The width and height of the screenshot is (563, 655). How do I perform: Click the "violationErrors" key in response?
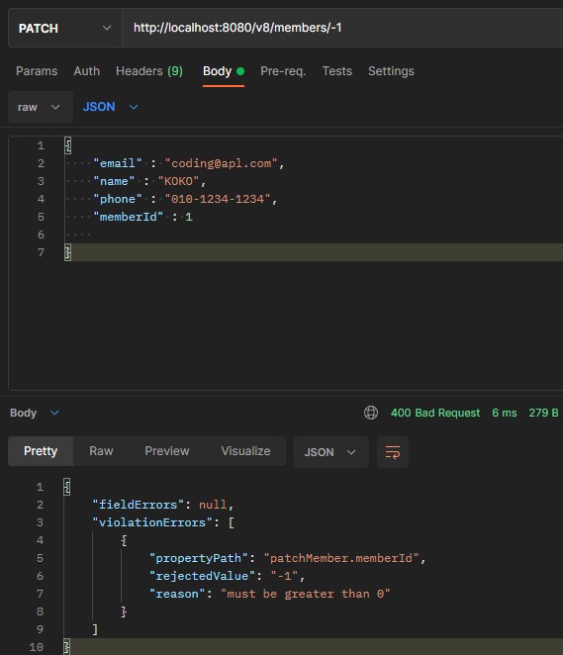152,522
